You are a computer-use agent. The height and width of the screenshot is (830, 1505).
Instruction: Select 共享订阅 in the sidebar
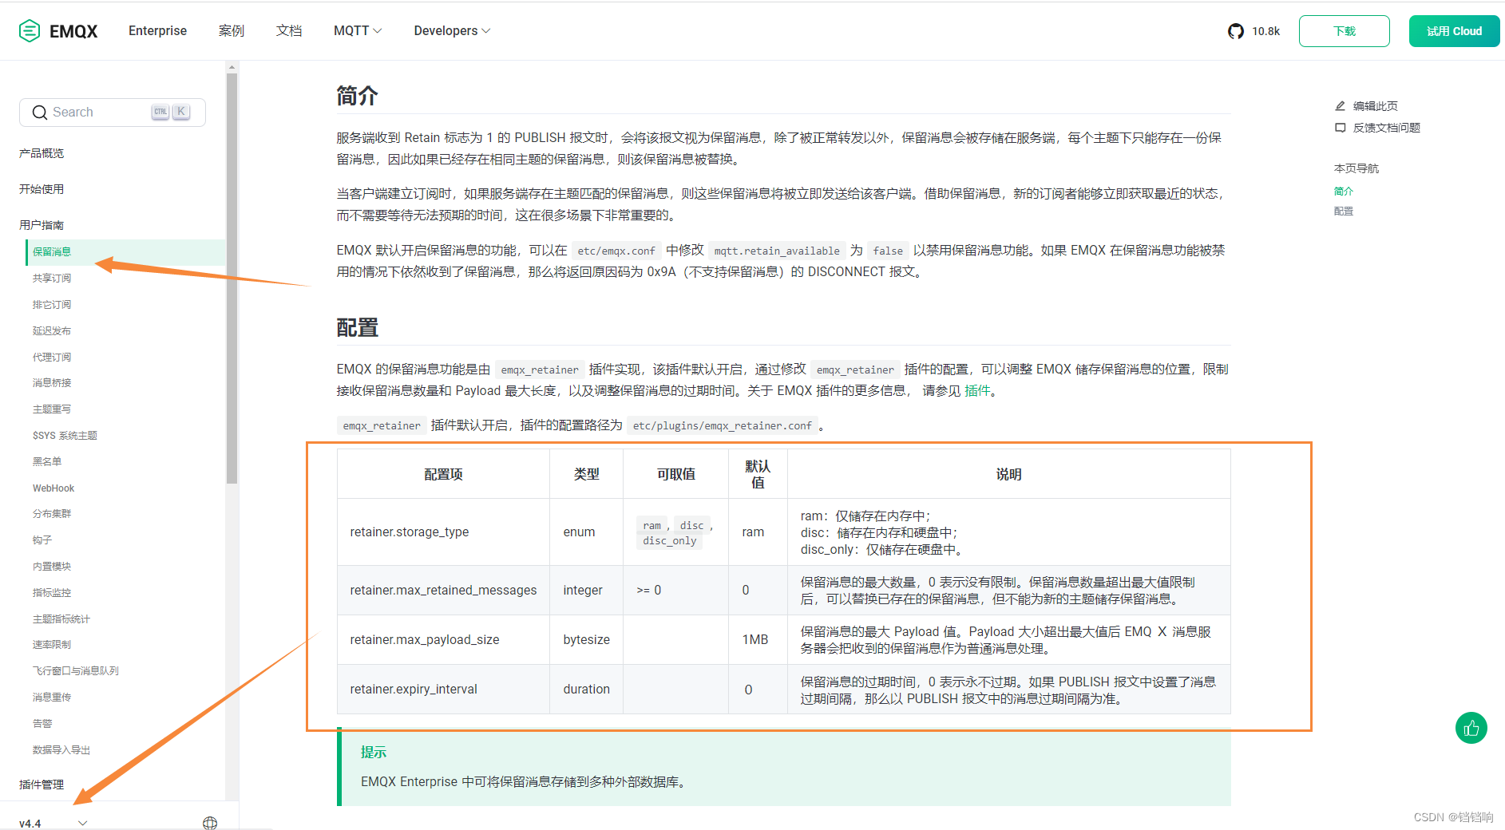(x=52, y=278)
